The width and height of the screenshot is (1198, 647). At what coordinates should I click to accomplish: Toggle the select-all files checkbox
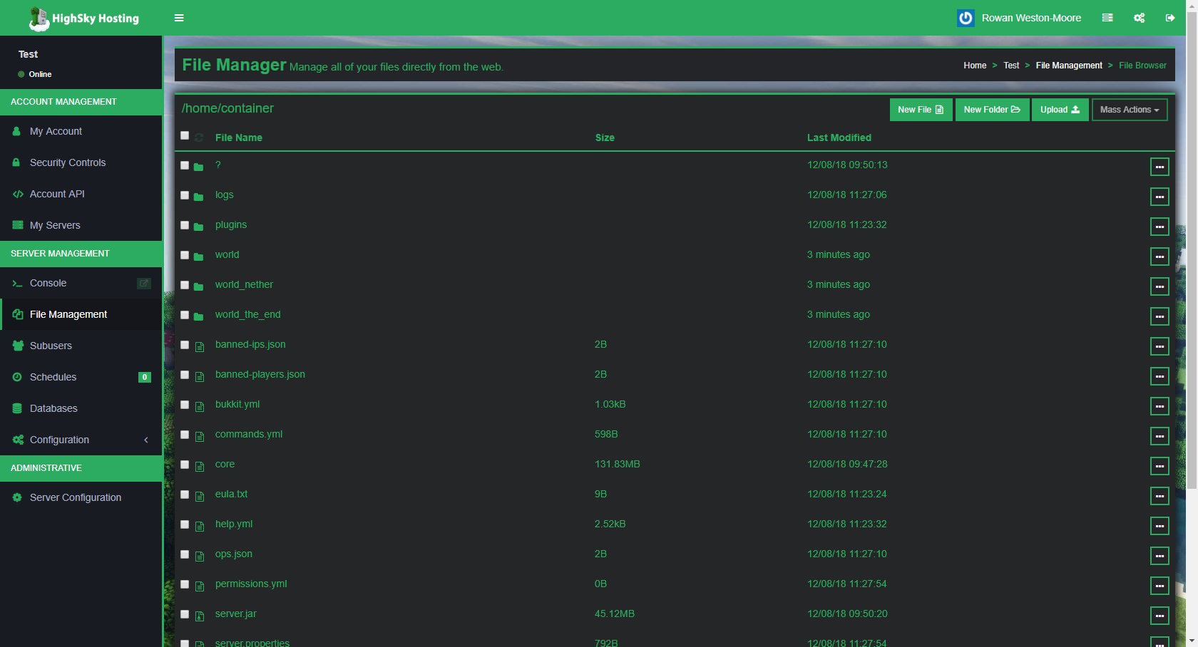tap(185, 135)
